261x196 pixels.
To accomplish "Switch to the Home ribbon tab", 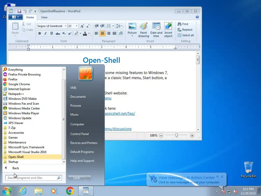I will [30, 17].
